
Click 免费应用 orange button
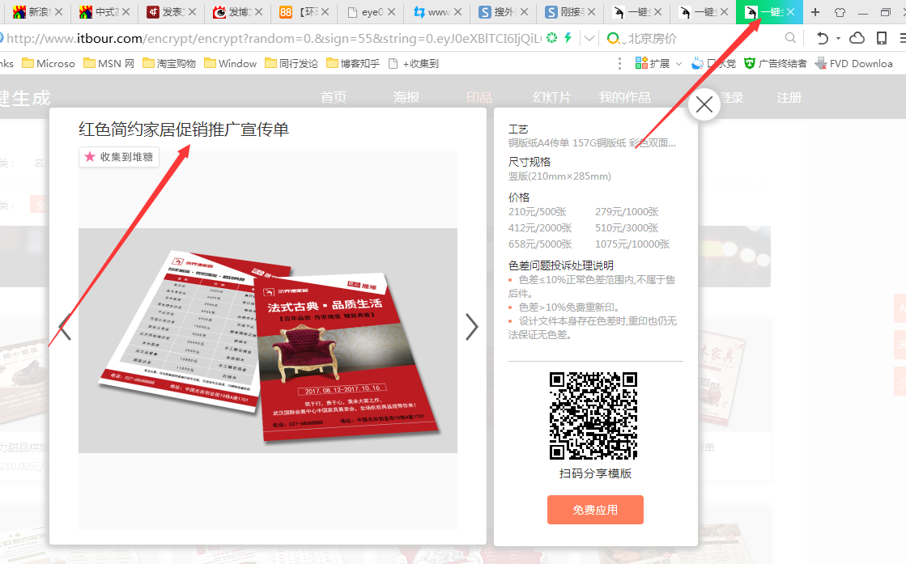(595, 510)
